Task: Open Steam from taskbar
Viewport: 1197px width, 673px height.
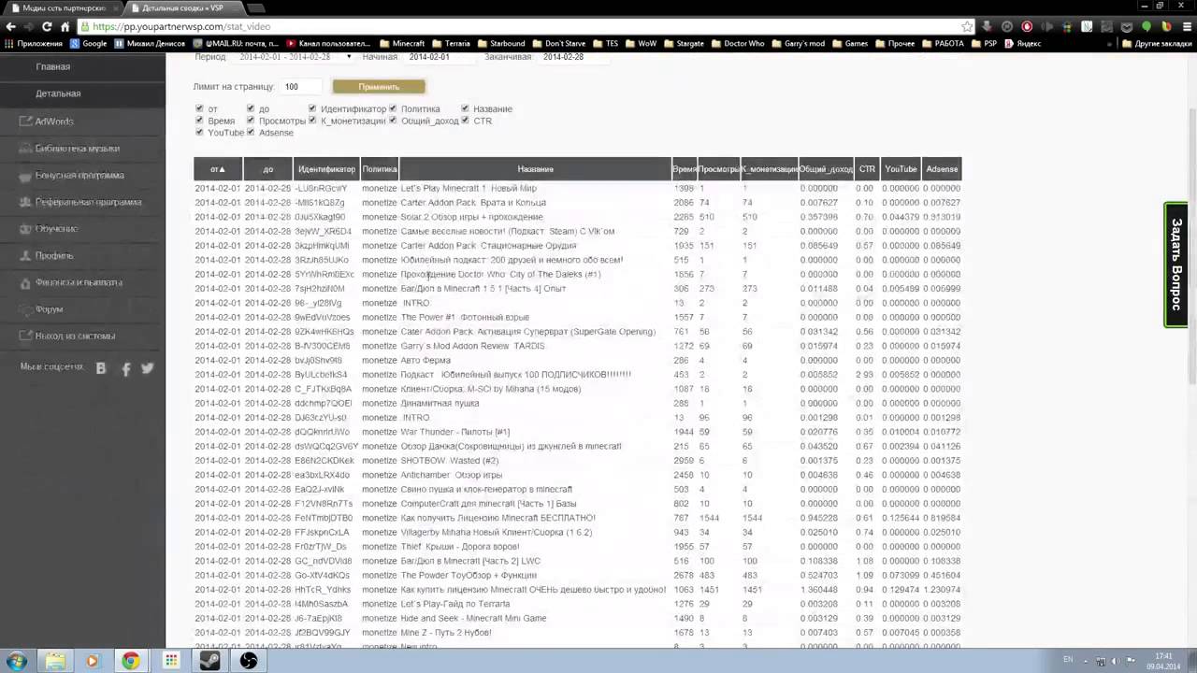Action: click(x=209, y=660)
